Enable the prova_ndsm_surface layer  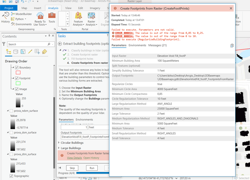click(x=11, y=111)
